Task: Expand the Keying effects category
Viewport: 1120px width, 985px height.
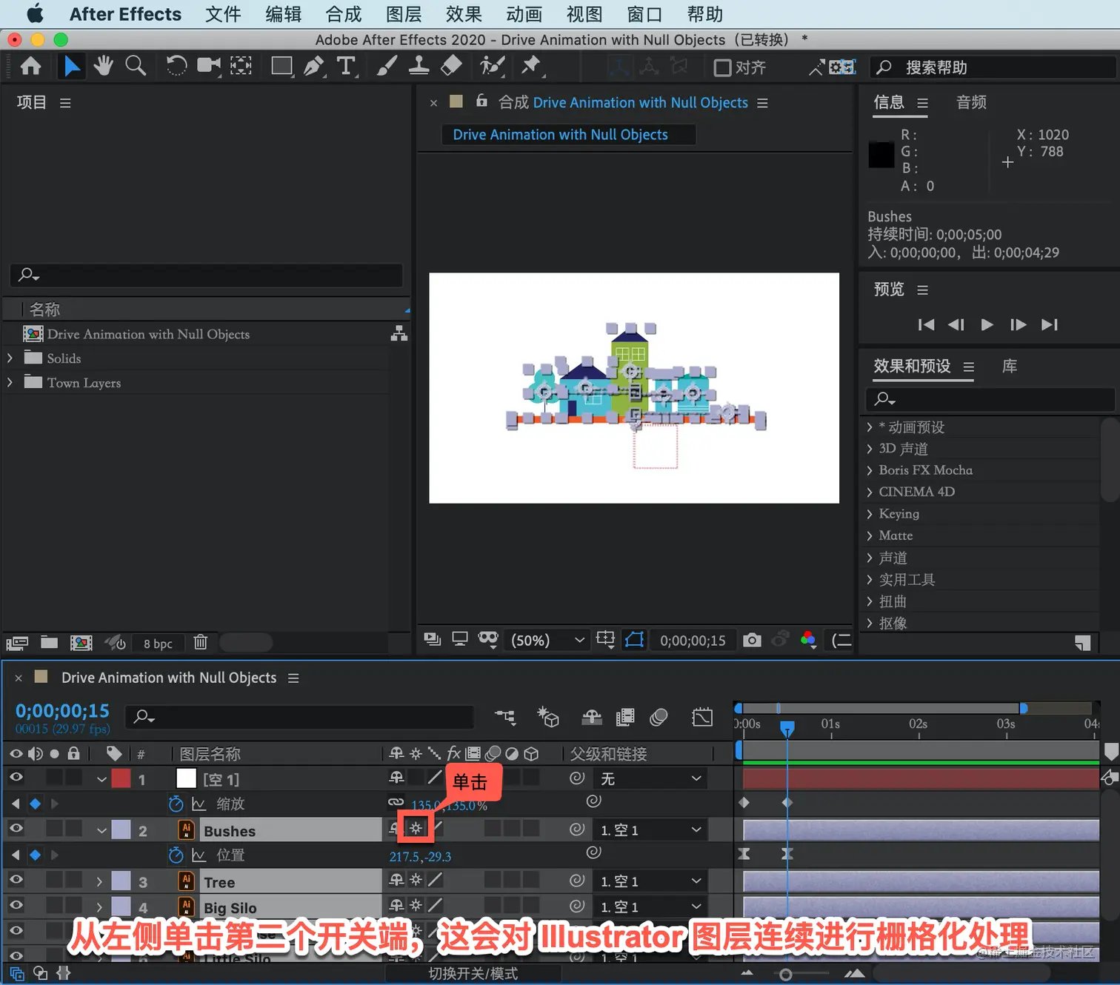Action: [870, 514]
